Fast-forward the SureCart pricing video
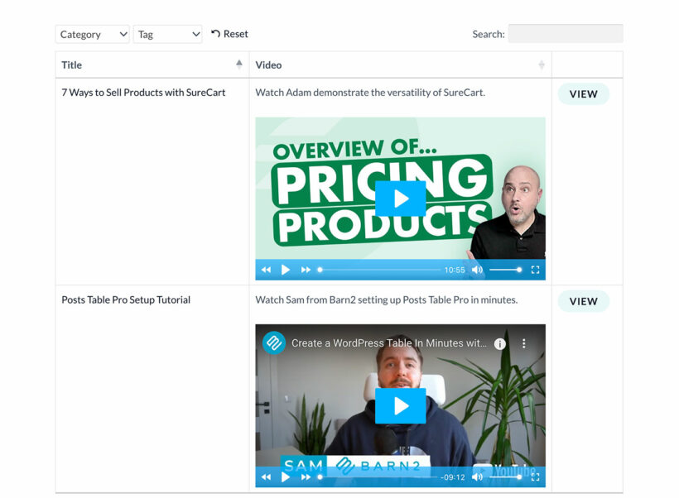679x498 pixels. pyautogui.click(x=306, y=270)
